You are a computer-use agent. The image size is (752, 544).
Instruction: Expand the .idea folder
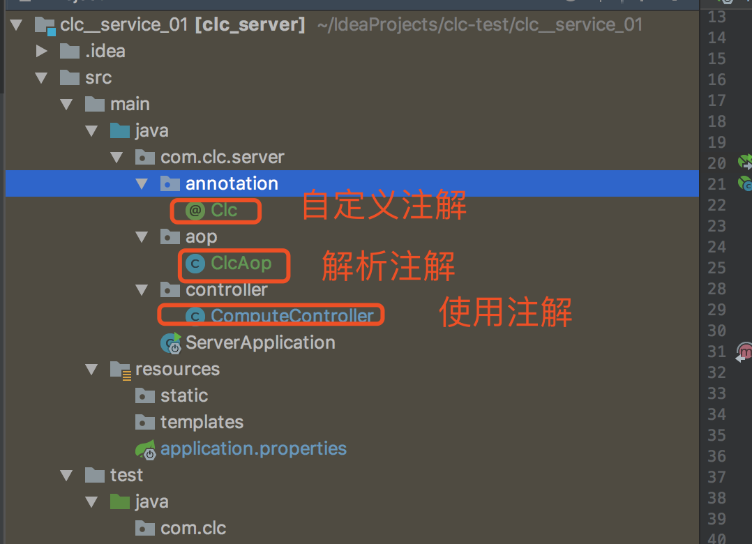[x=42, y=51]
